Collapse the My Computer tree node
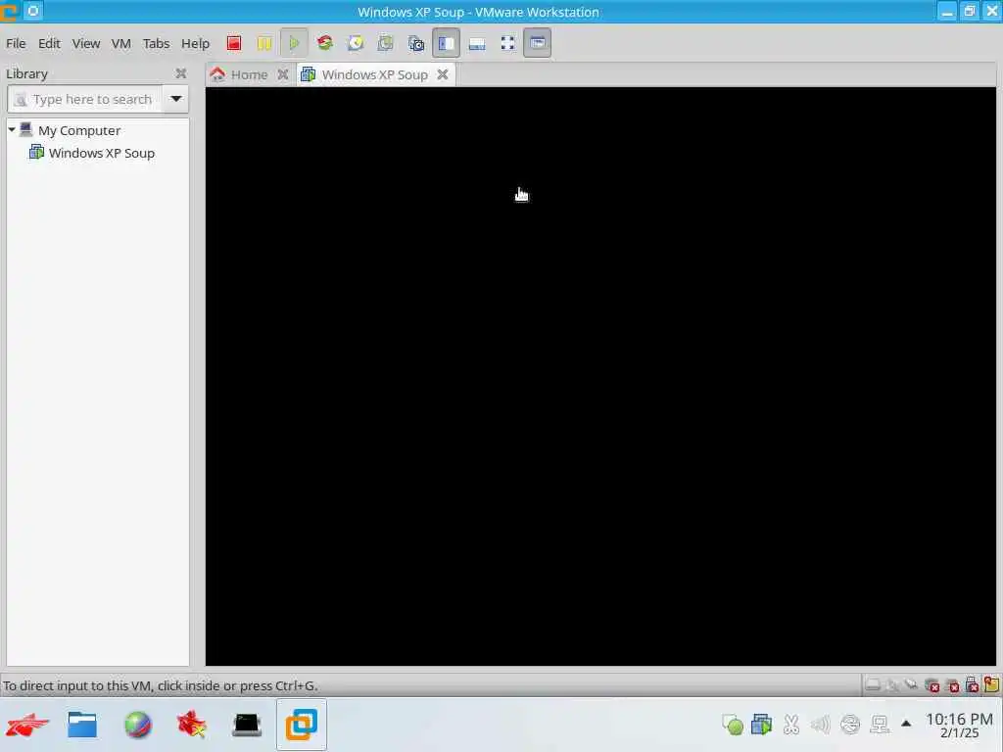1003x752 pixels. coord(12,130)
